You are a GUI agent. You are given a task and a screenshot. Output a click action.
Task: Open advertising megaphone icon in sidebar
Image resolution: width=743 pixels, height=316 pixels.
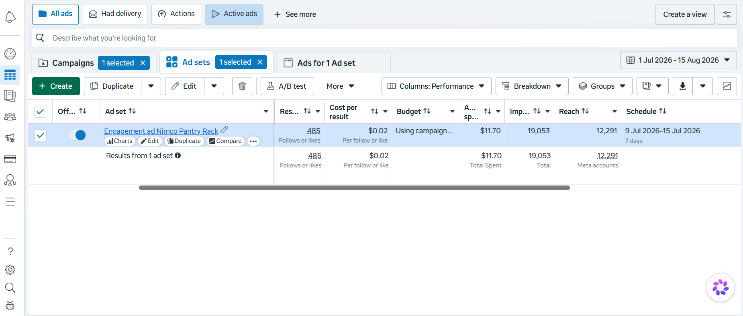coord(10,138)
